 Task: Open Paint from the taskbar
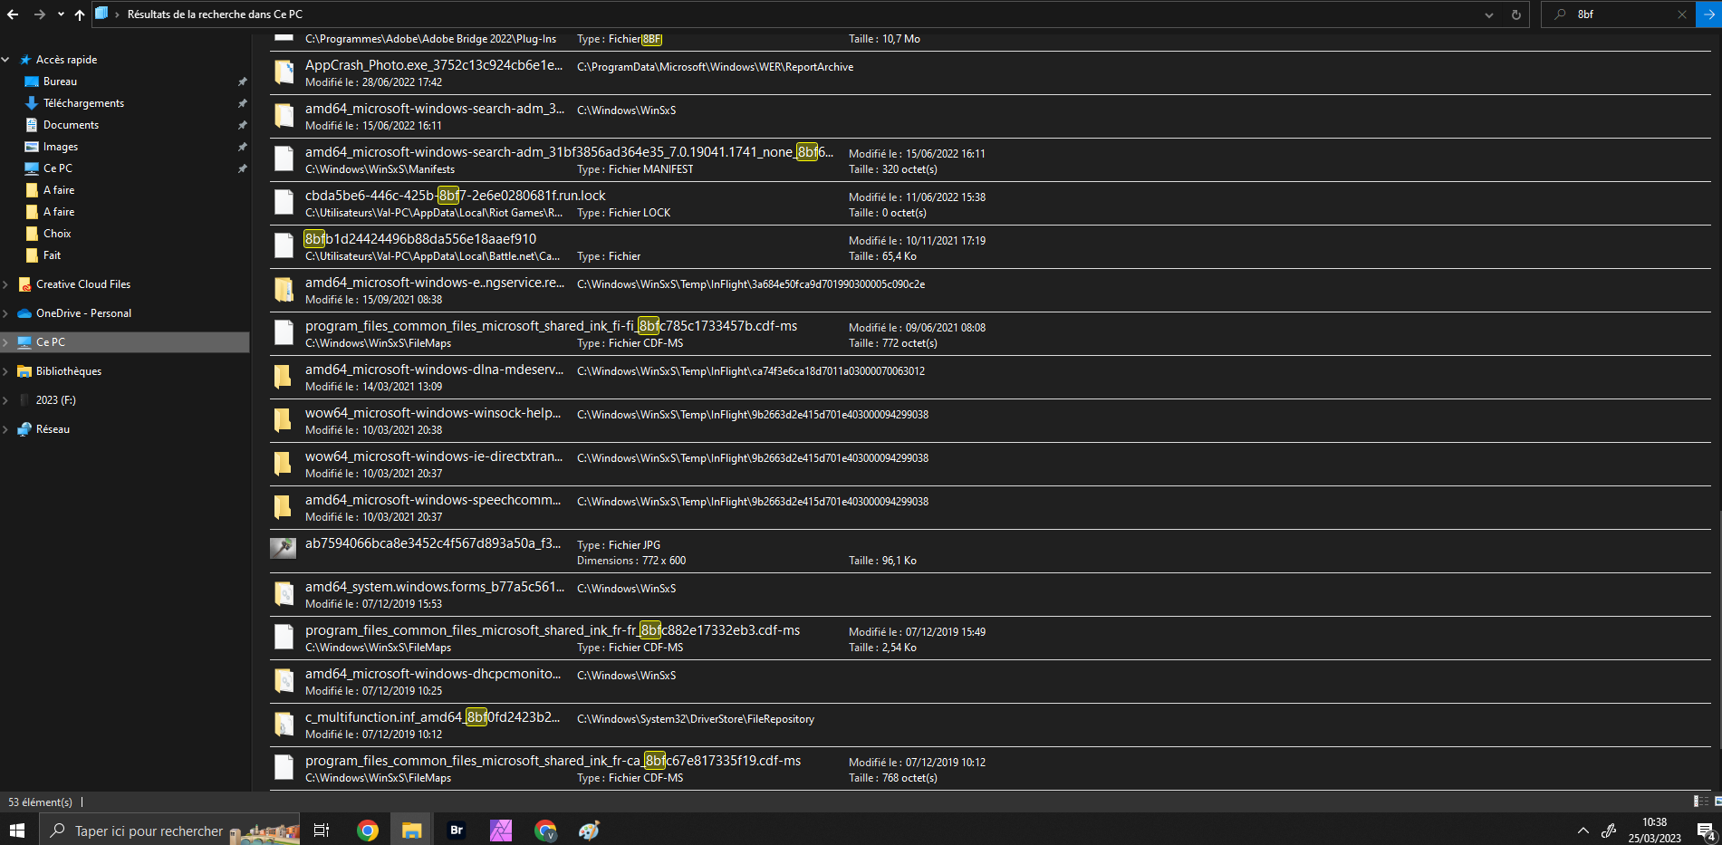pyautogui.click(x=590, y=830)
